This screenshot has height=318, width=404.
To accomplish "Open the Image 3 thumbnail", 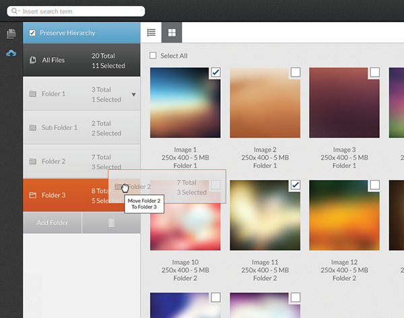I will 344,102.
